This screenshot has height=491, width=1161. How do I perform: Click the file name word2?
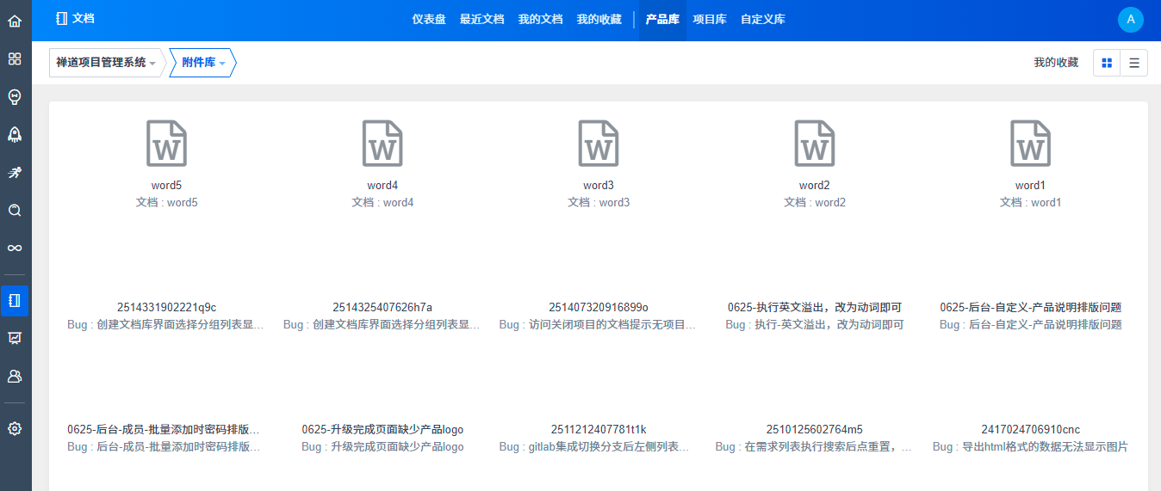814,185
